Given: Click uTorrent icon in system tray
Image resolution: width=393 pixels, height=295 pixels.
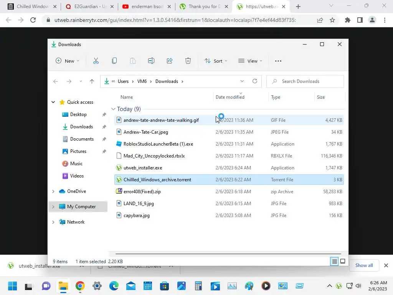Looking at the screenshot, I should coord(339,286).
